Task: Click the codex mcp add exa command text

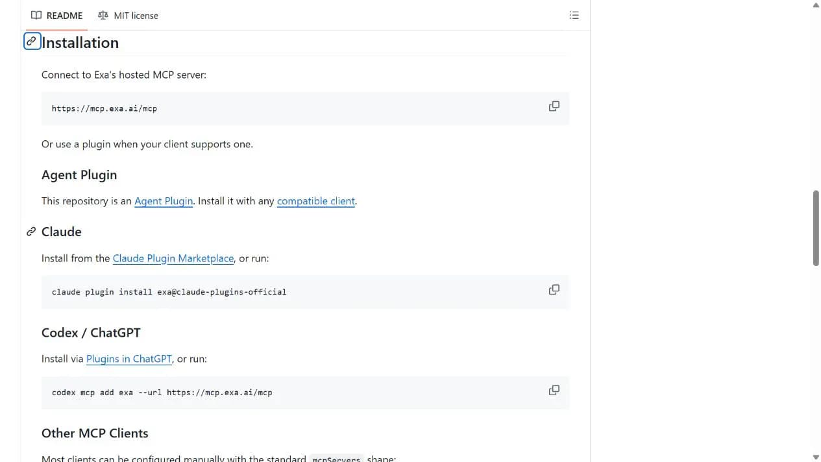Action: click(162, 393)
